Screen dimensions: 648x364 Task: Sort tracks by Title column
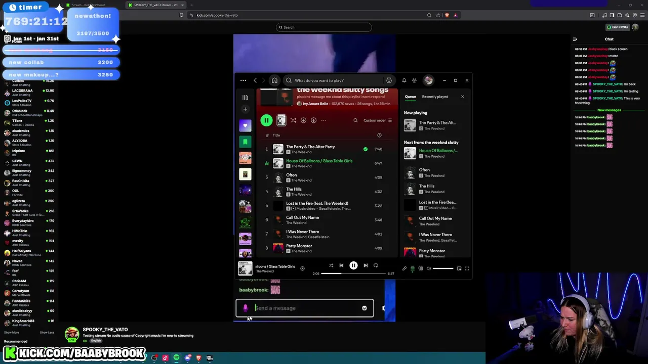coord(276,135)
